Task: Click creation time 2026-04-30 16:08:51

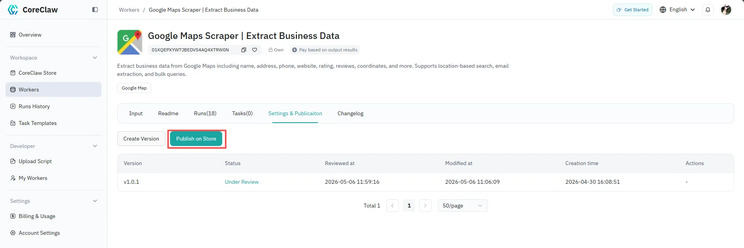Action: click(x=593, y=182)
